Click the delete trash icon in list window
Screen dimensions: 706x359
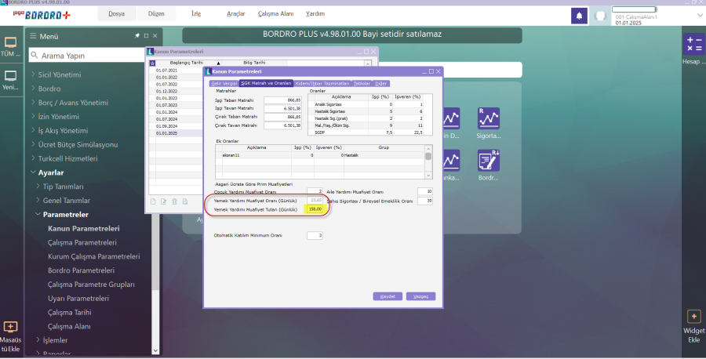click(174, 201)
